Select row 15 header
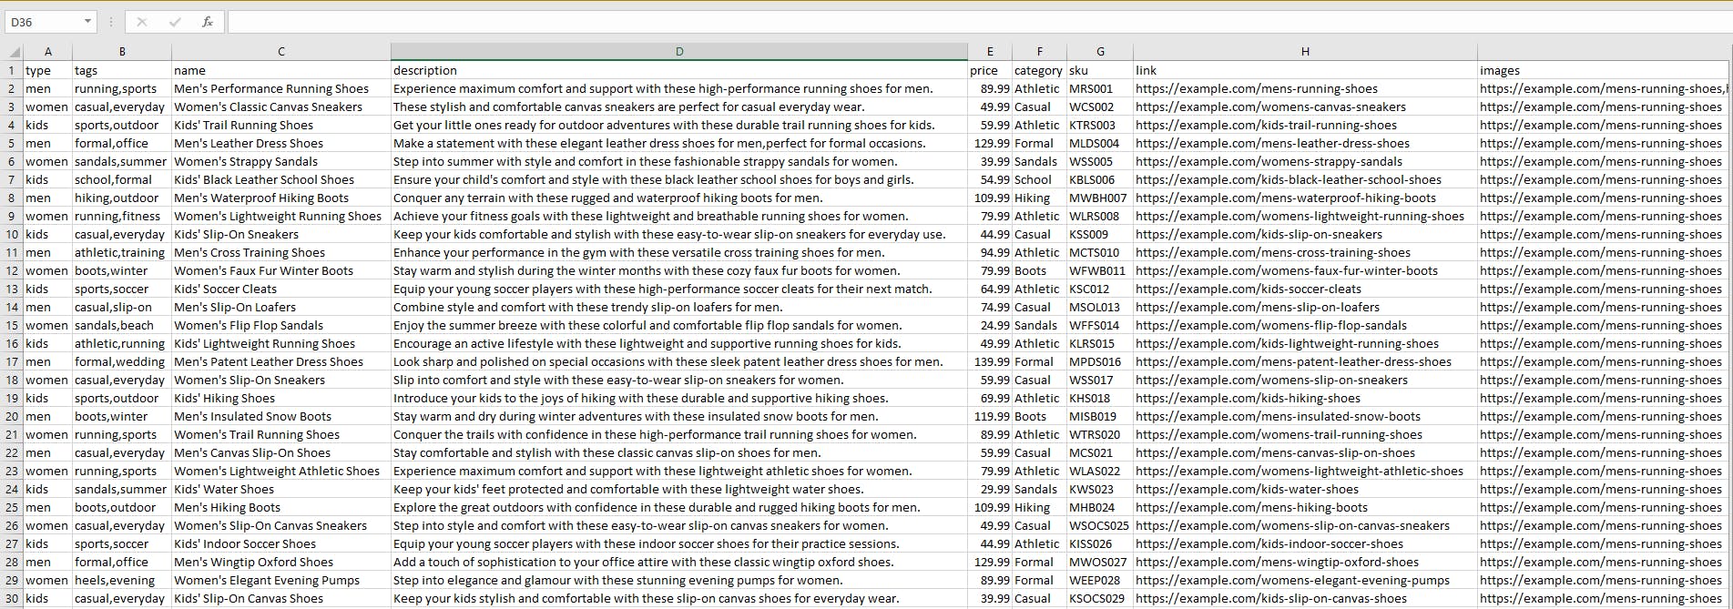The width and height of the screenshot is (1733, 609). [x=12, y=325]
